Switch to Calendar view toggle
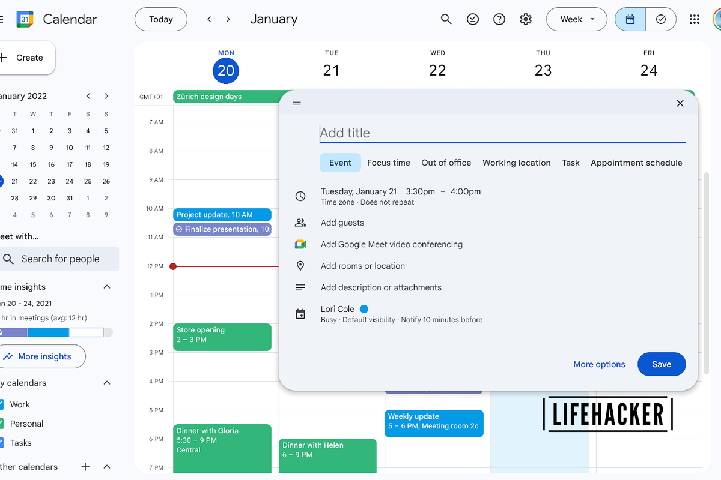Viewport: 721px width, 480px height. pyautogui.click(x=630, y=19)
